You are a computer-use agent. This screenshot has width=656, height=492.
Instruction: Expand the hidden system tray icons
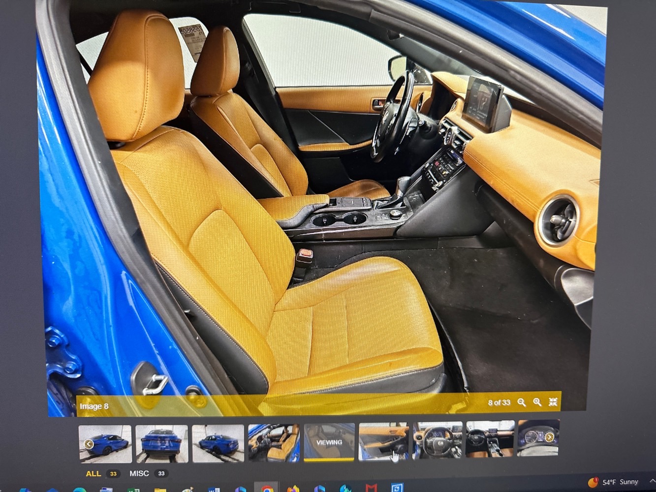pos(652,481)
